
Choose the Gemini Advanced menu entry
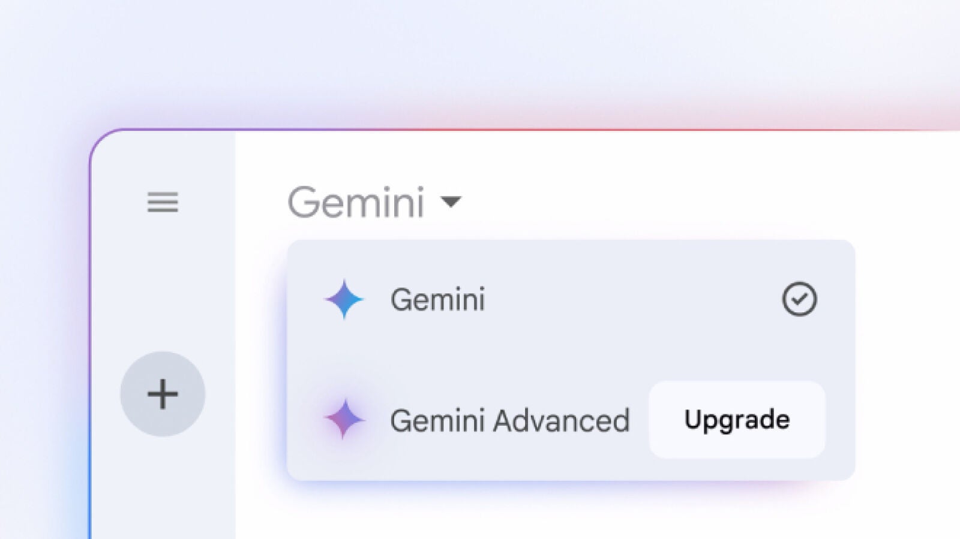pos(509,420)
